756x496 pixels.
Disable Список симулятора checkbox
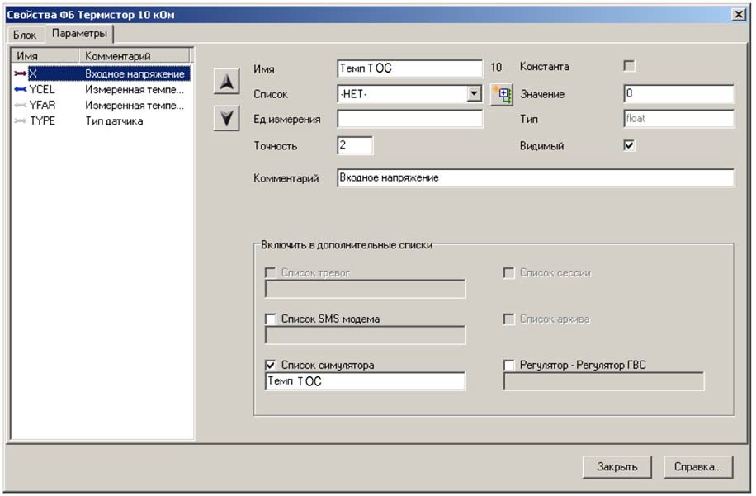271,365
